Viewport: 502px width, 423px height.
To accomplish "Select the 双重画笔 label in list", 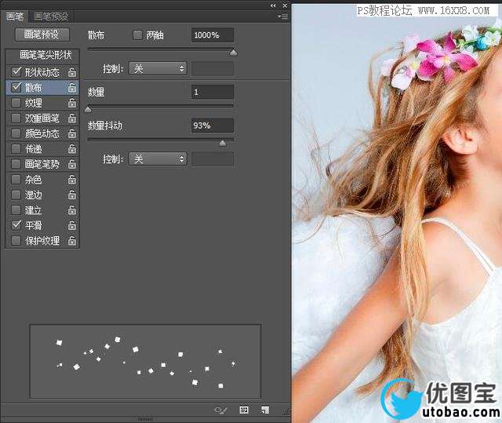I will [42, 119].
